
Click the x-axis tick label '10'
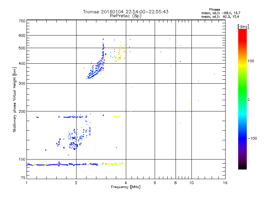pyautogui.click(x=191, y=183)
